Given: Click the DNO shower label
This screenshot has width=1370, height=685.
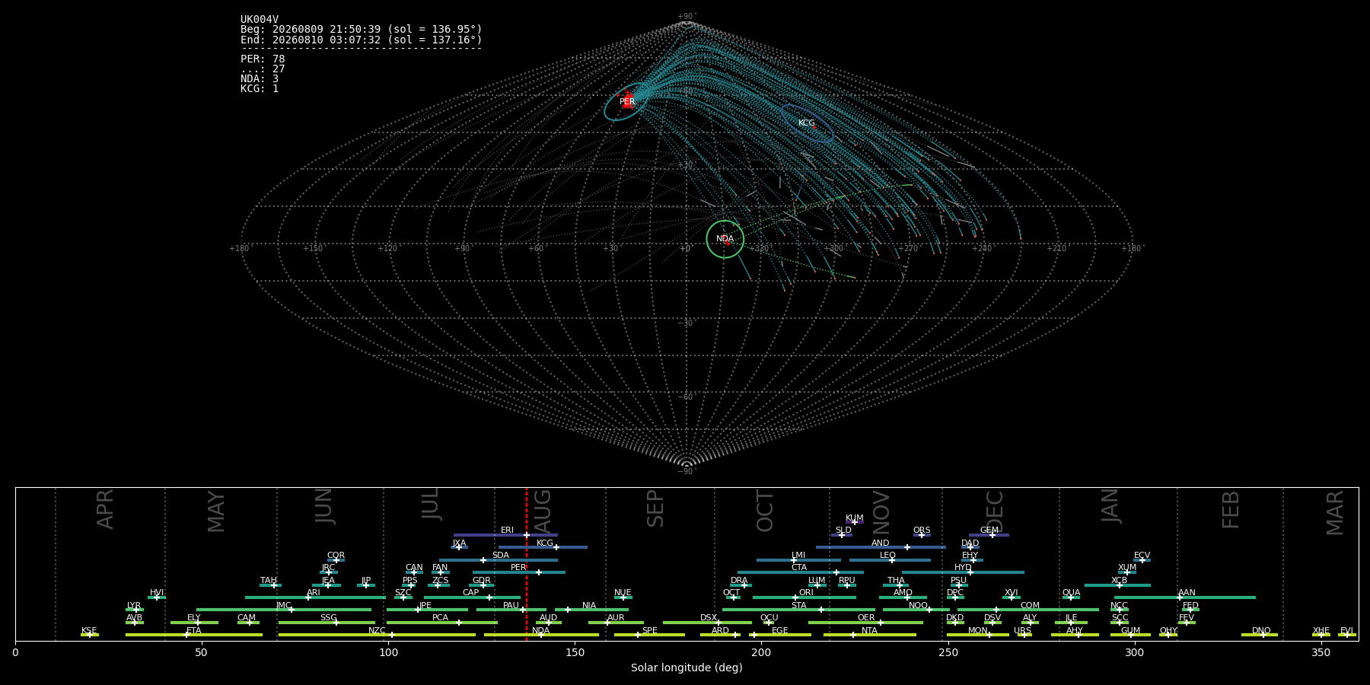Looking at the screenshot, I should pyautogui.click(x=1261, y=630).
